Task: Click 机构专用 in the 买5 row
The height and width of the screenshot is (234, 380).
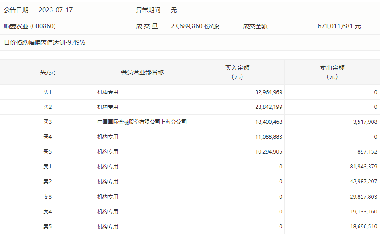Action: tap(108, 152)
